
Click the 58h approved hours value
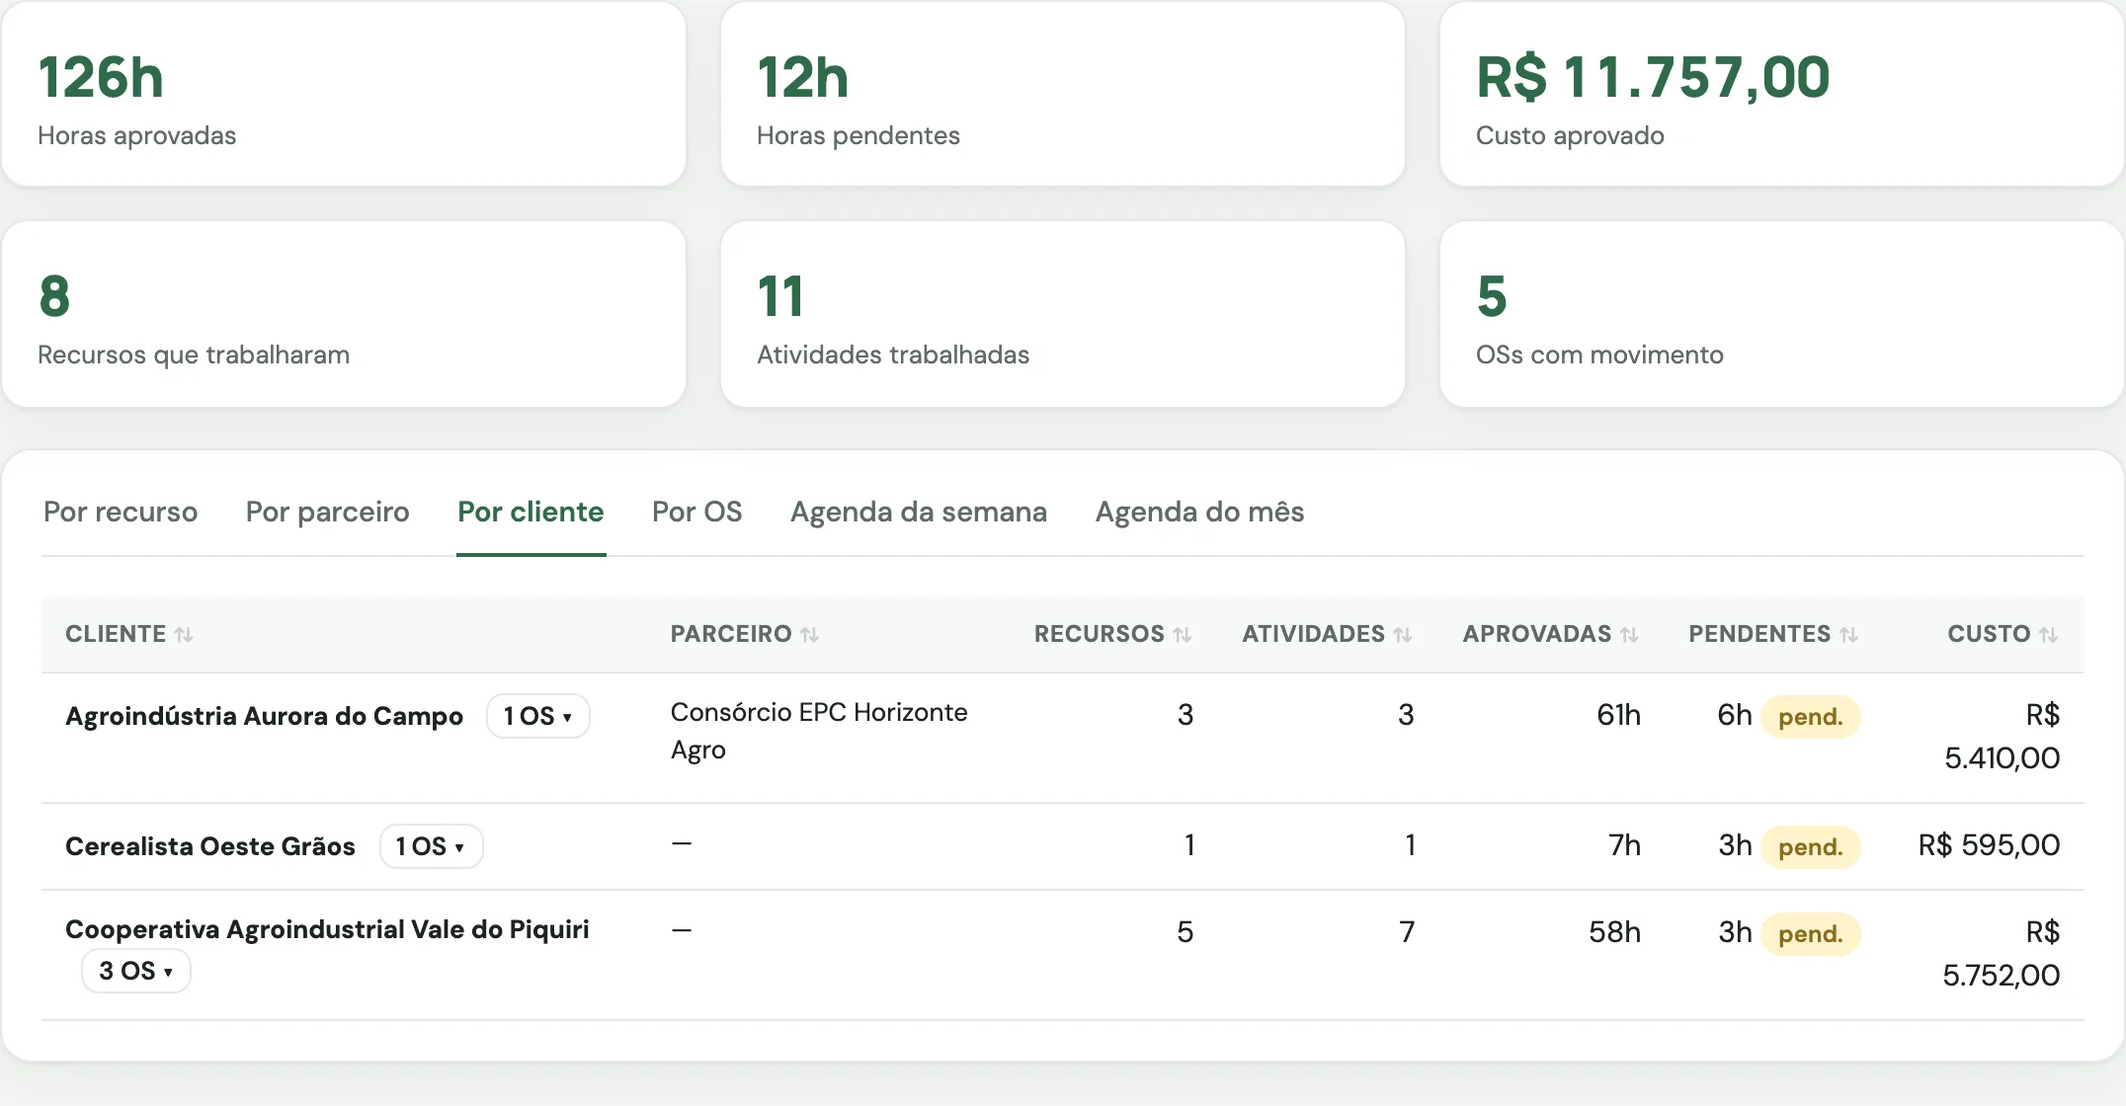coord(1614,932)
